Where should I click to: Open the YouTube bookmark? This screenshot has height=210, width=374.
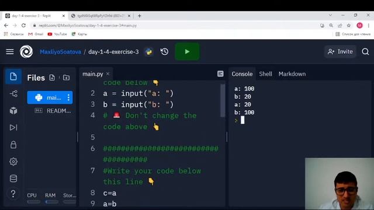point(57,34)
